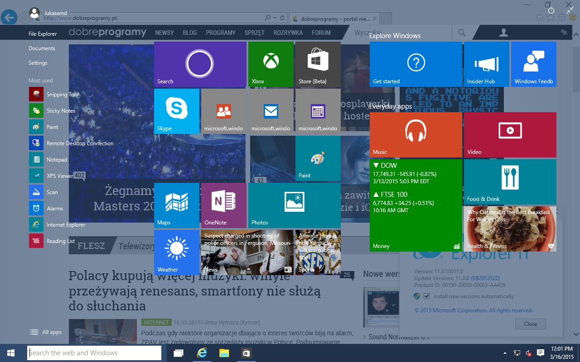Expand the Internet Explorer address bar dropdown
Viewport: 580px width, 362px height.
[275, 18]
